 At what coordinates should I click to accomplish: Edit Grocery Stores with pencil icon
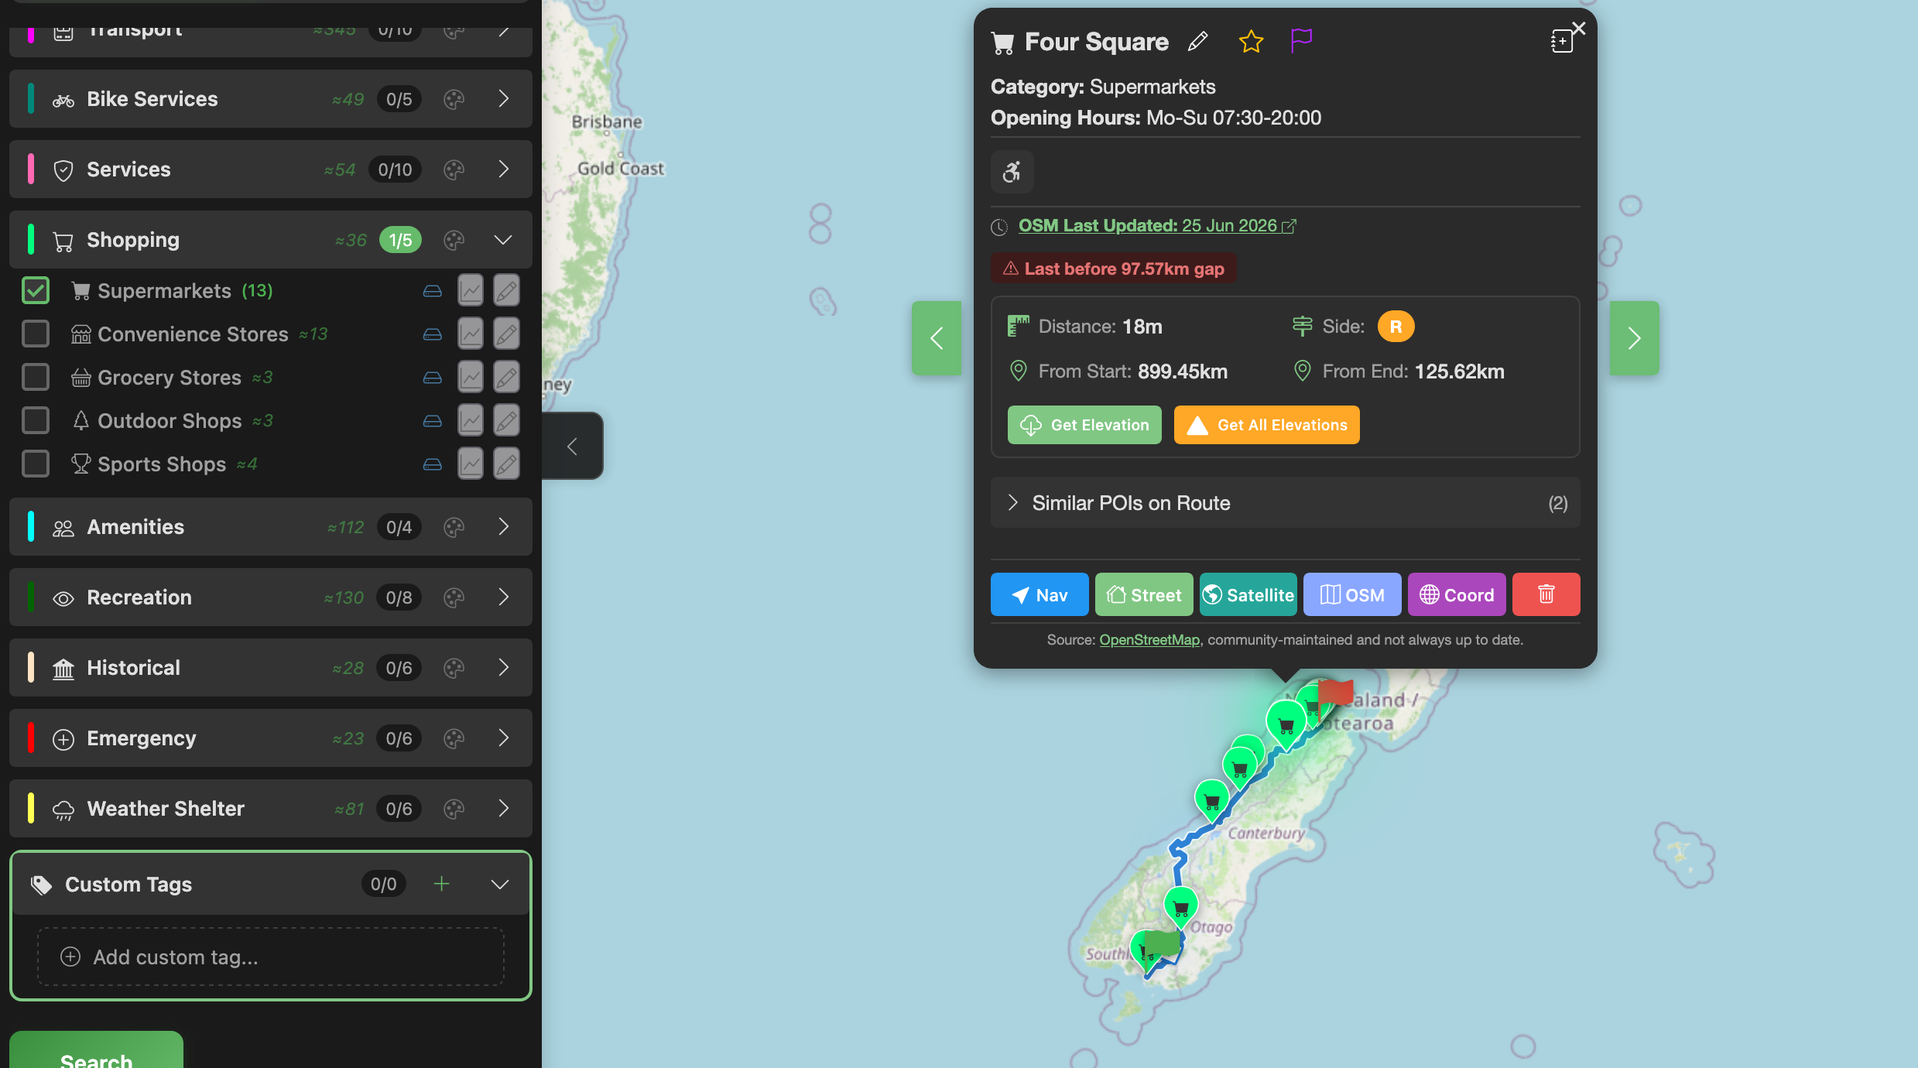[x=507, y=377]
